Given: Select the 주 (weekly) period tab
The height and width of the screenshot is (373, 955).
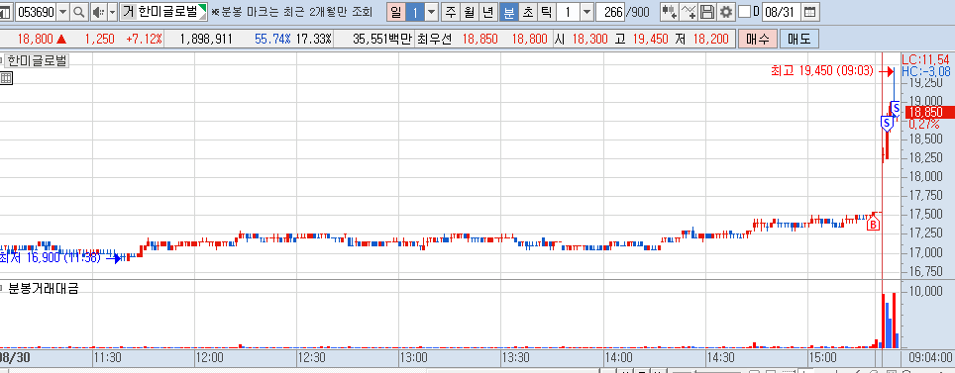Looking at the screenshot, I should pyautogui.click(x=450, y=12).
